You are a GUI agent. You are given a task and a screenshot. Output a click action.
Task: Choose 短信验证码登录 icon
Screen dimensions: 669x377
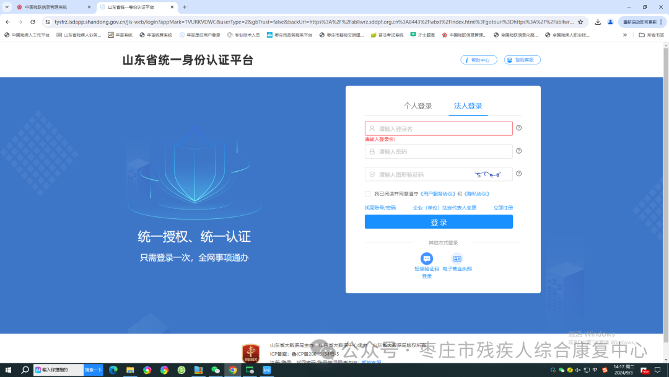pyautogui.click(x=427, y=259)
